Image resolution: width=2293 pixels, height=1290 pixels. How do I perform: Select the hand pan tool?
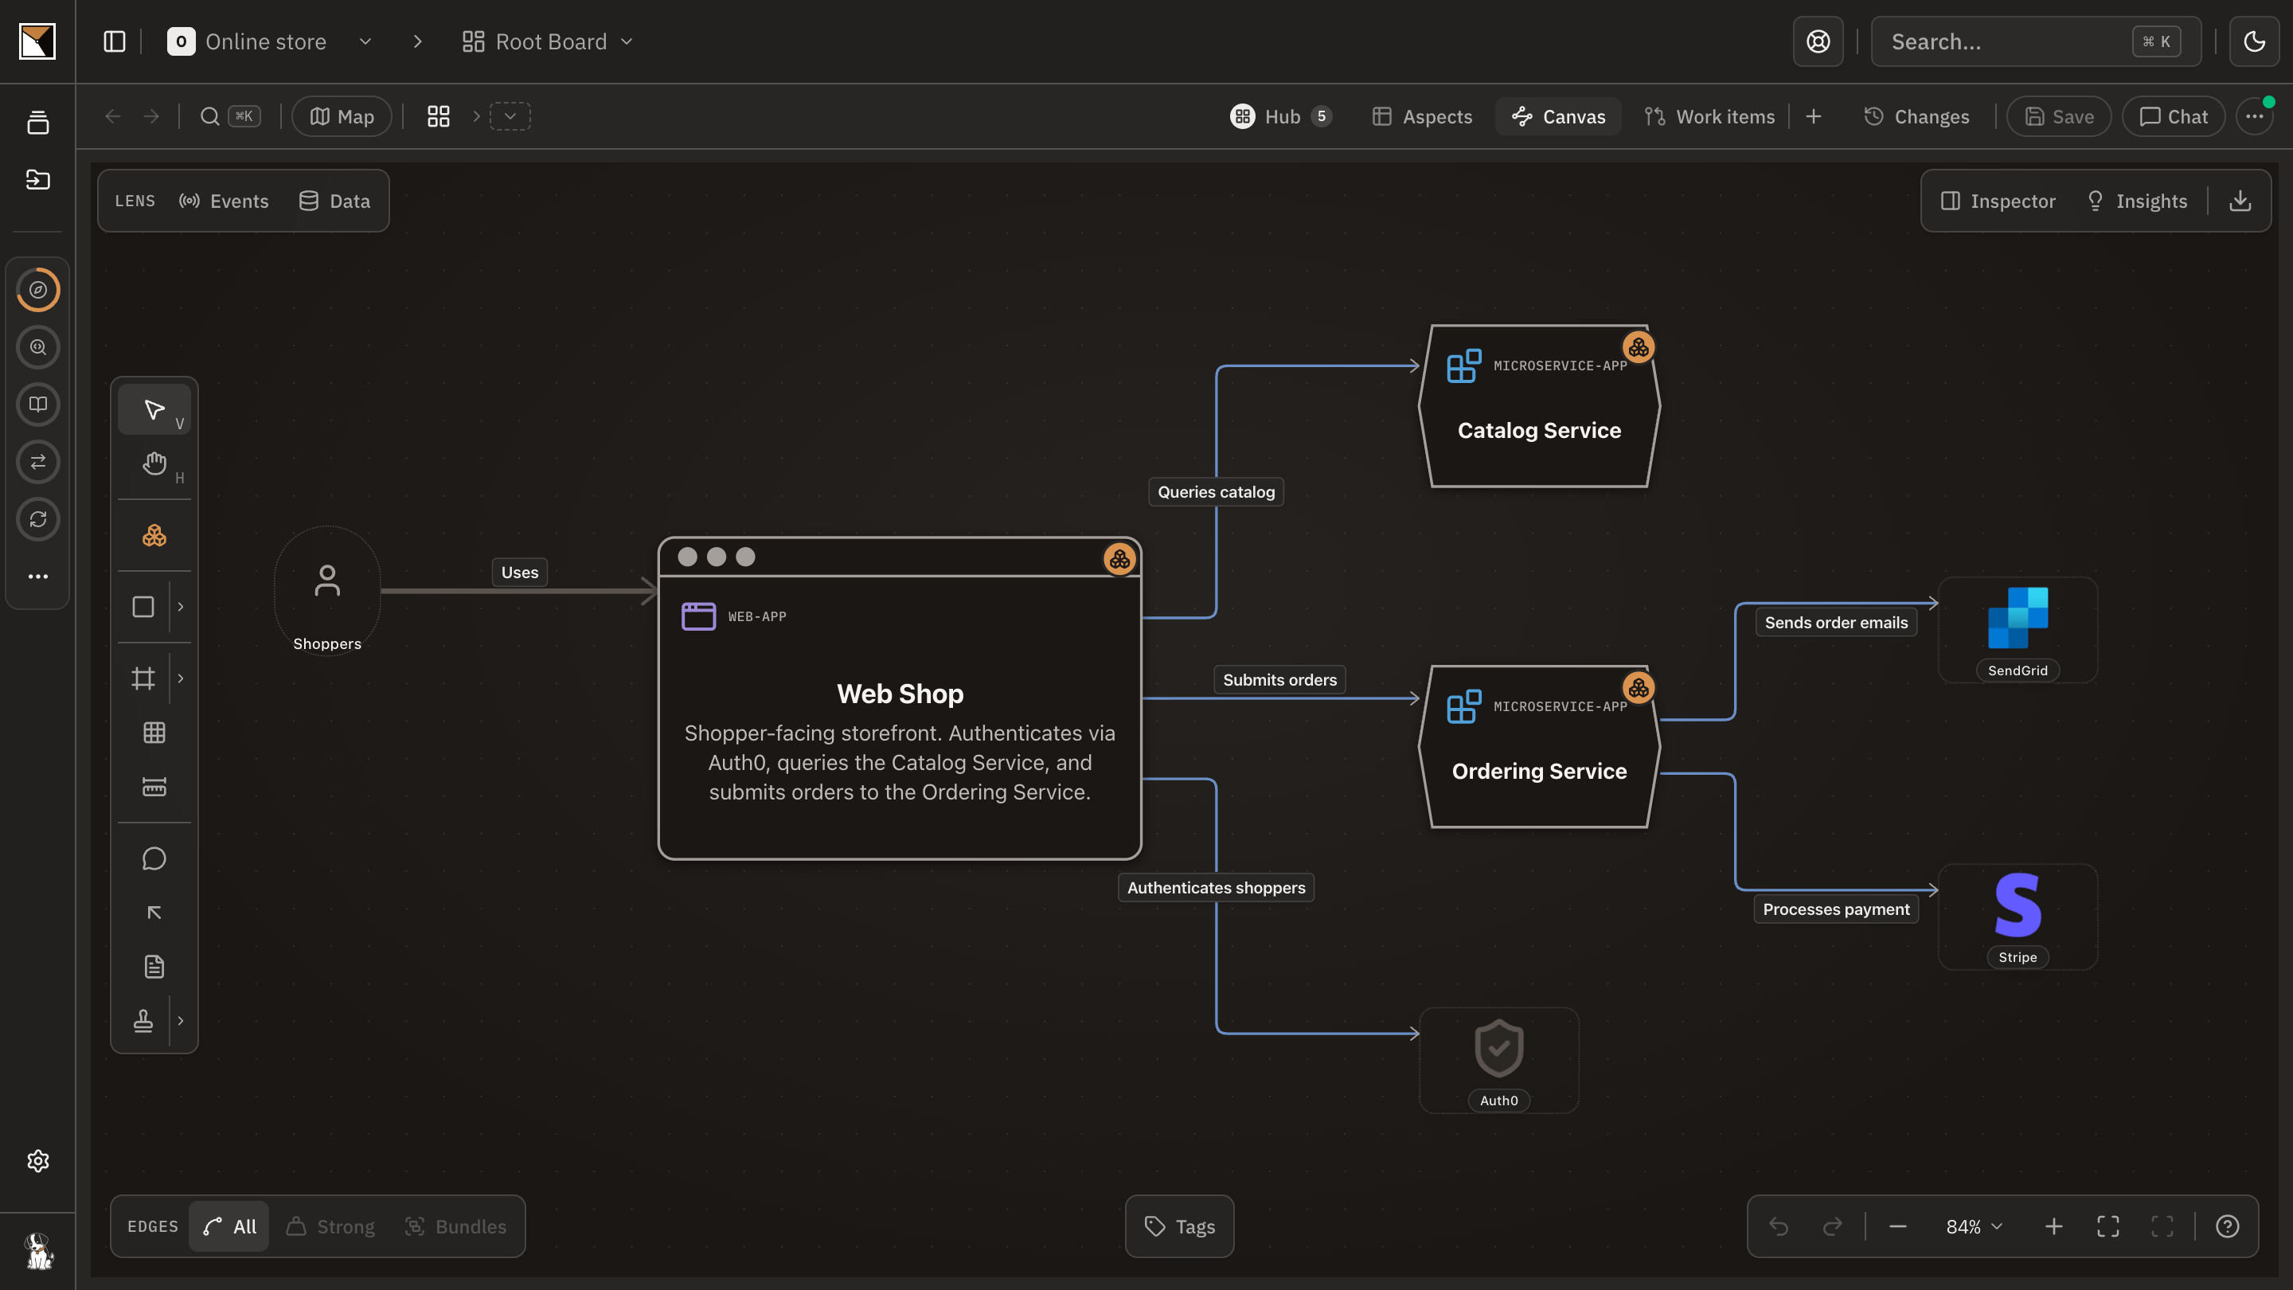coord(154,463)
